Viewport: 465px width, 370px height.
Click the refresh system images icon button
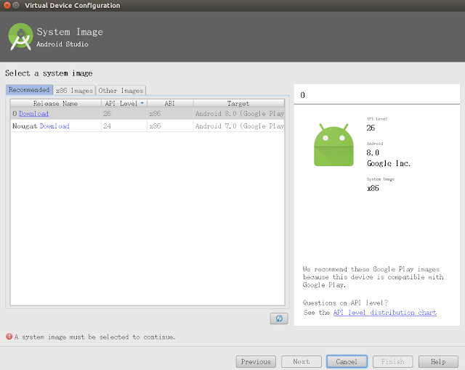pyautogui.click(x=279, y=318)
